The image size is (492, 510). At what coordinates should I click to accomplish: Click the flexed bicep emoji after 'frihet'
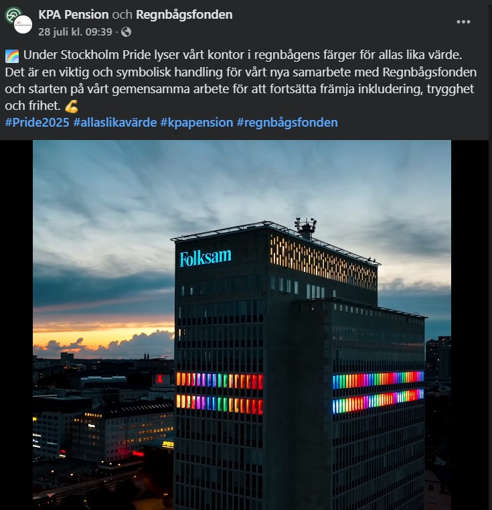[x=72, y=107]
